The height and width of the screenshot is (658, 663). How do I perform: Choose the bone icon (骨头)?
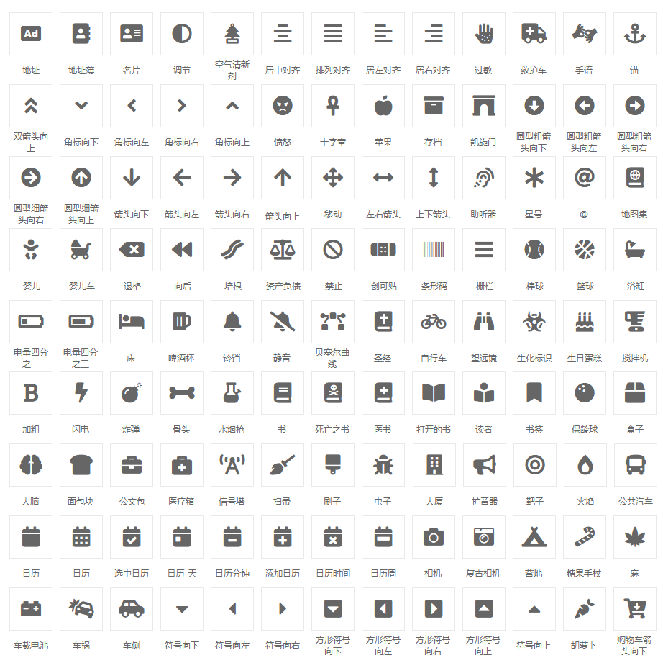pyautogui.click(x=182, y=393)
